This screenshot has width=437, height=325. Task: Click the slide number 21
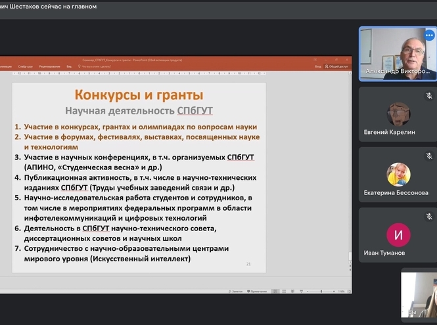point(248,264)
